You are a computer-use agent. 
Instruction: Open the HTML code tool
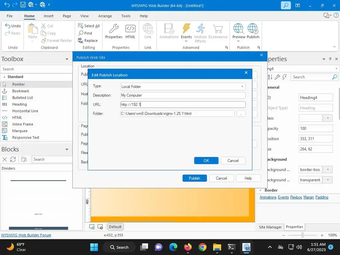click(x=130, y=31)
